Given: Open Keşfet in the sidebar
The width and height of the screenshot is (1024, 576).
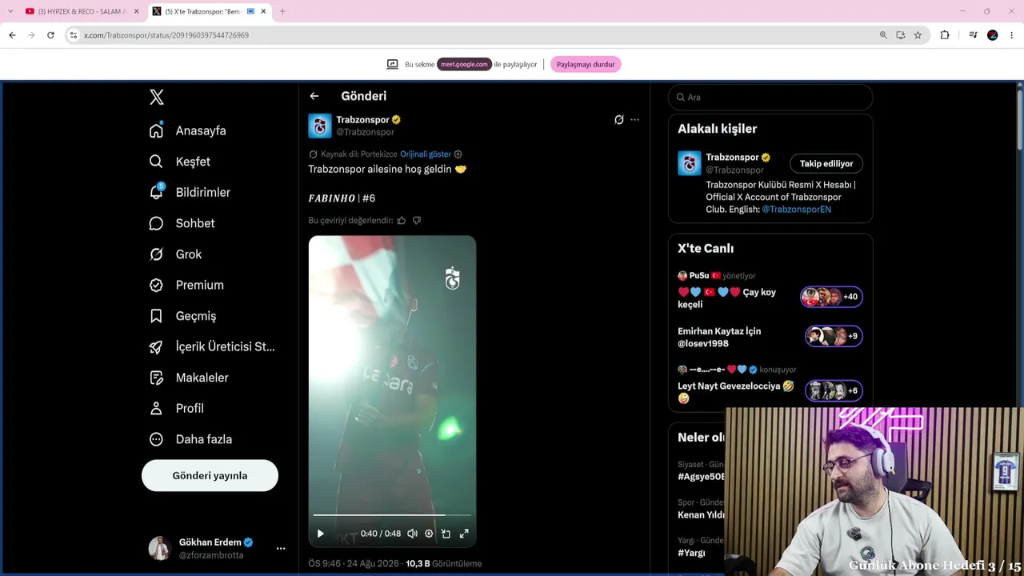Looking at the screenshot, I should (180, 162).
